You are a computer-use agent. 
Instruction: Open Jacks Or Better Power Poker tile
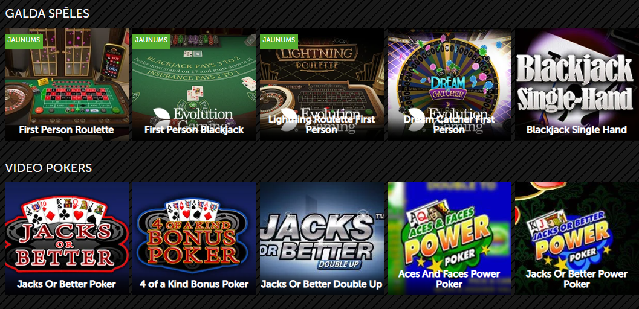pyautogui.click(x=577, y=238)
